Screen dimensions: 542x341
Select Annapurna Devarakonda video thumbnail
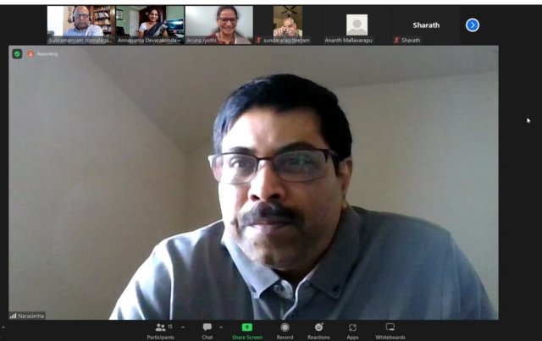pos(150,25)
